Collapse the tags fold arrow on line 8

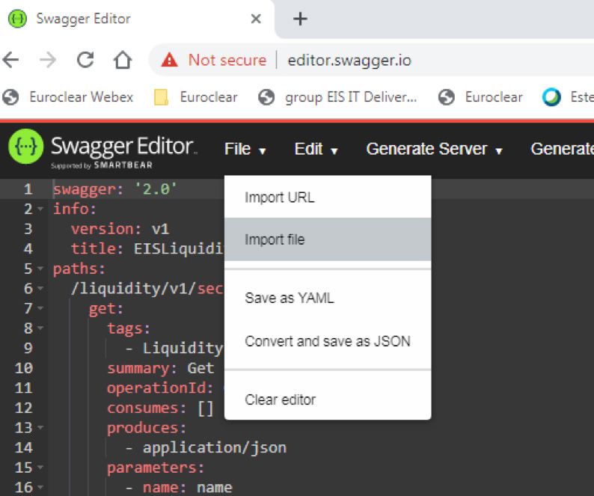[40, 328]
